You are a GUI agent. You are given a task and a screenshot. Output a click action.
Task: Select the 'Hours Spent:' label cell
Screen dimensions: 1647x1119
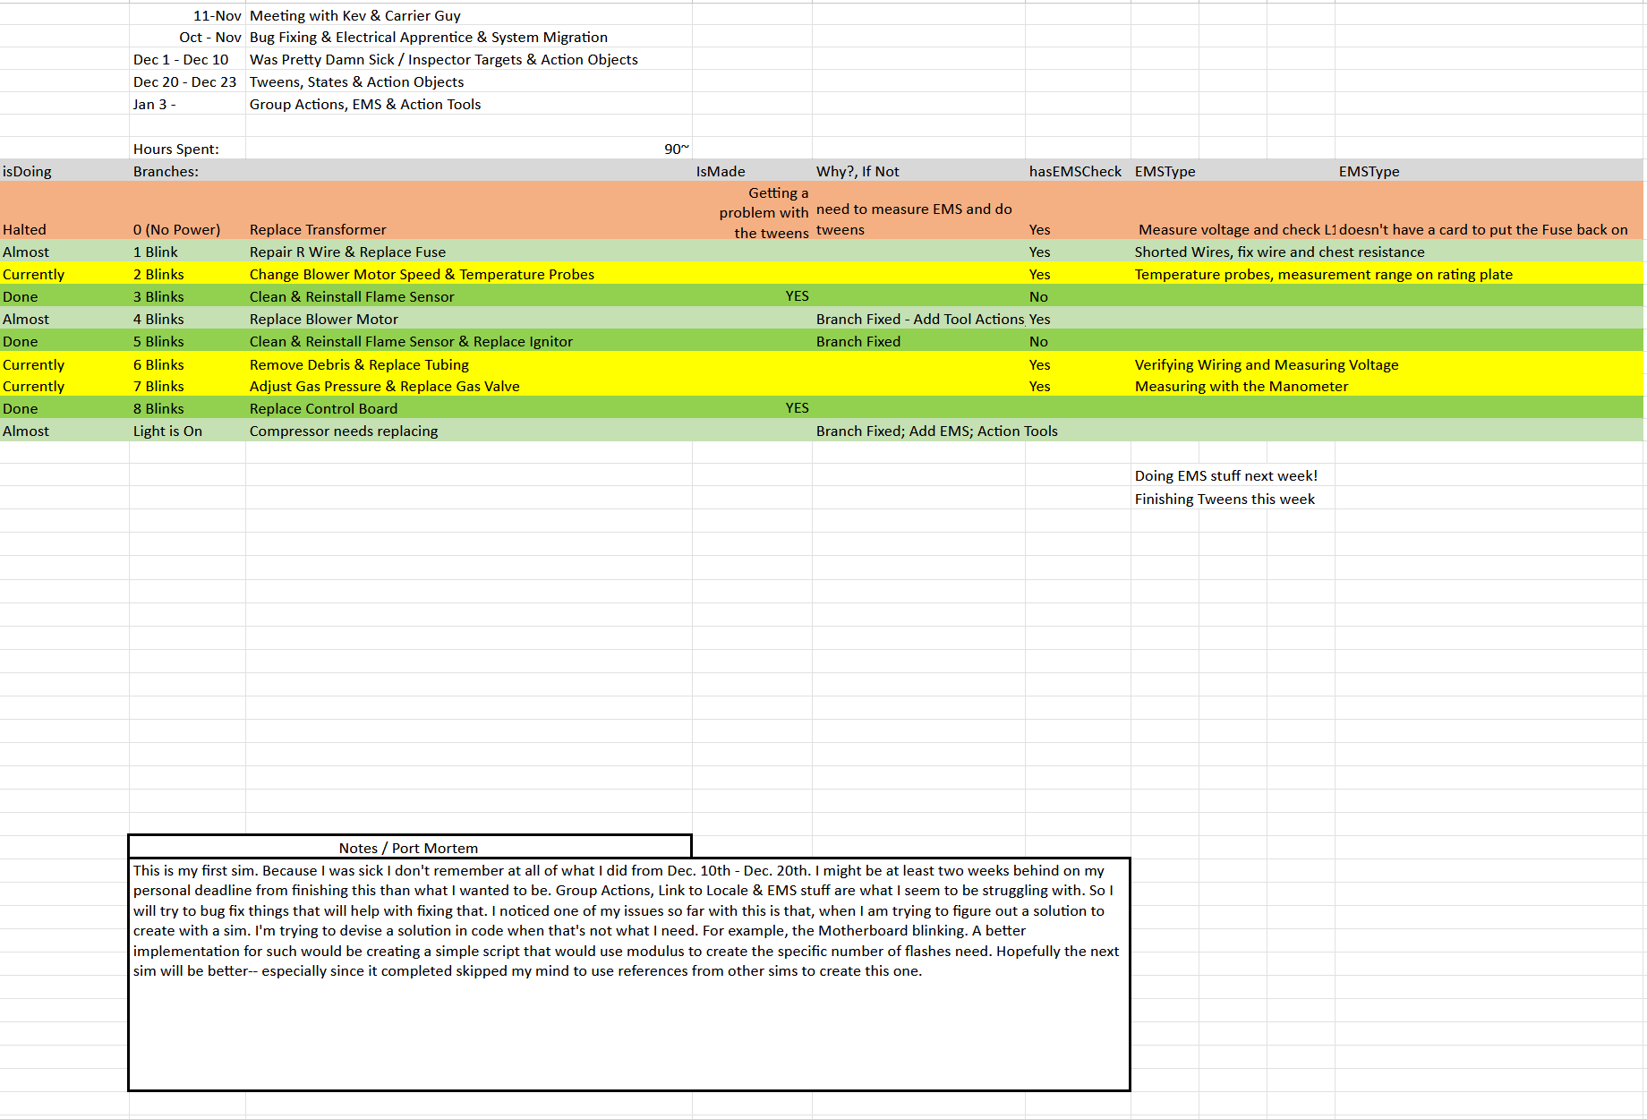tap(187, 149)
